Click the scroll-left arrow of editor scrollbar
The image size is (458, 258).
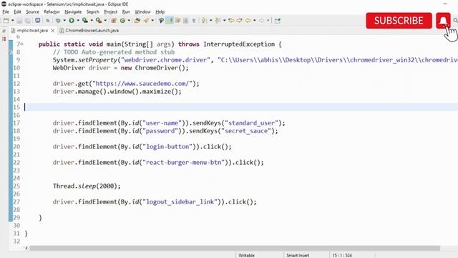tap(26, 248)
